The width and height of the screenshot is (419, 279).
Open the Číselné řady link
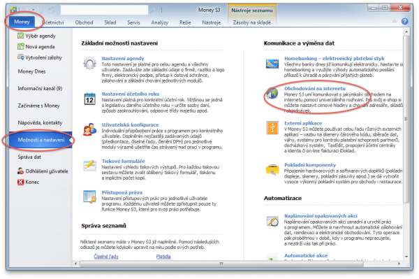click(x=106, y=256)
